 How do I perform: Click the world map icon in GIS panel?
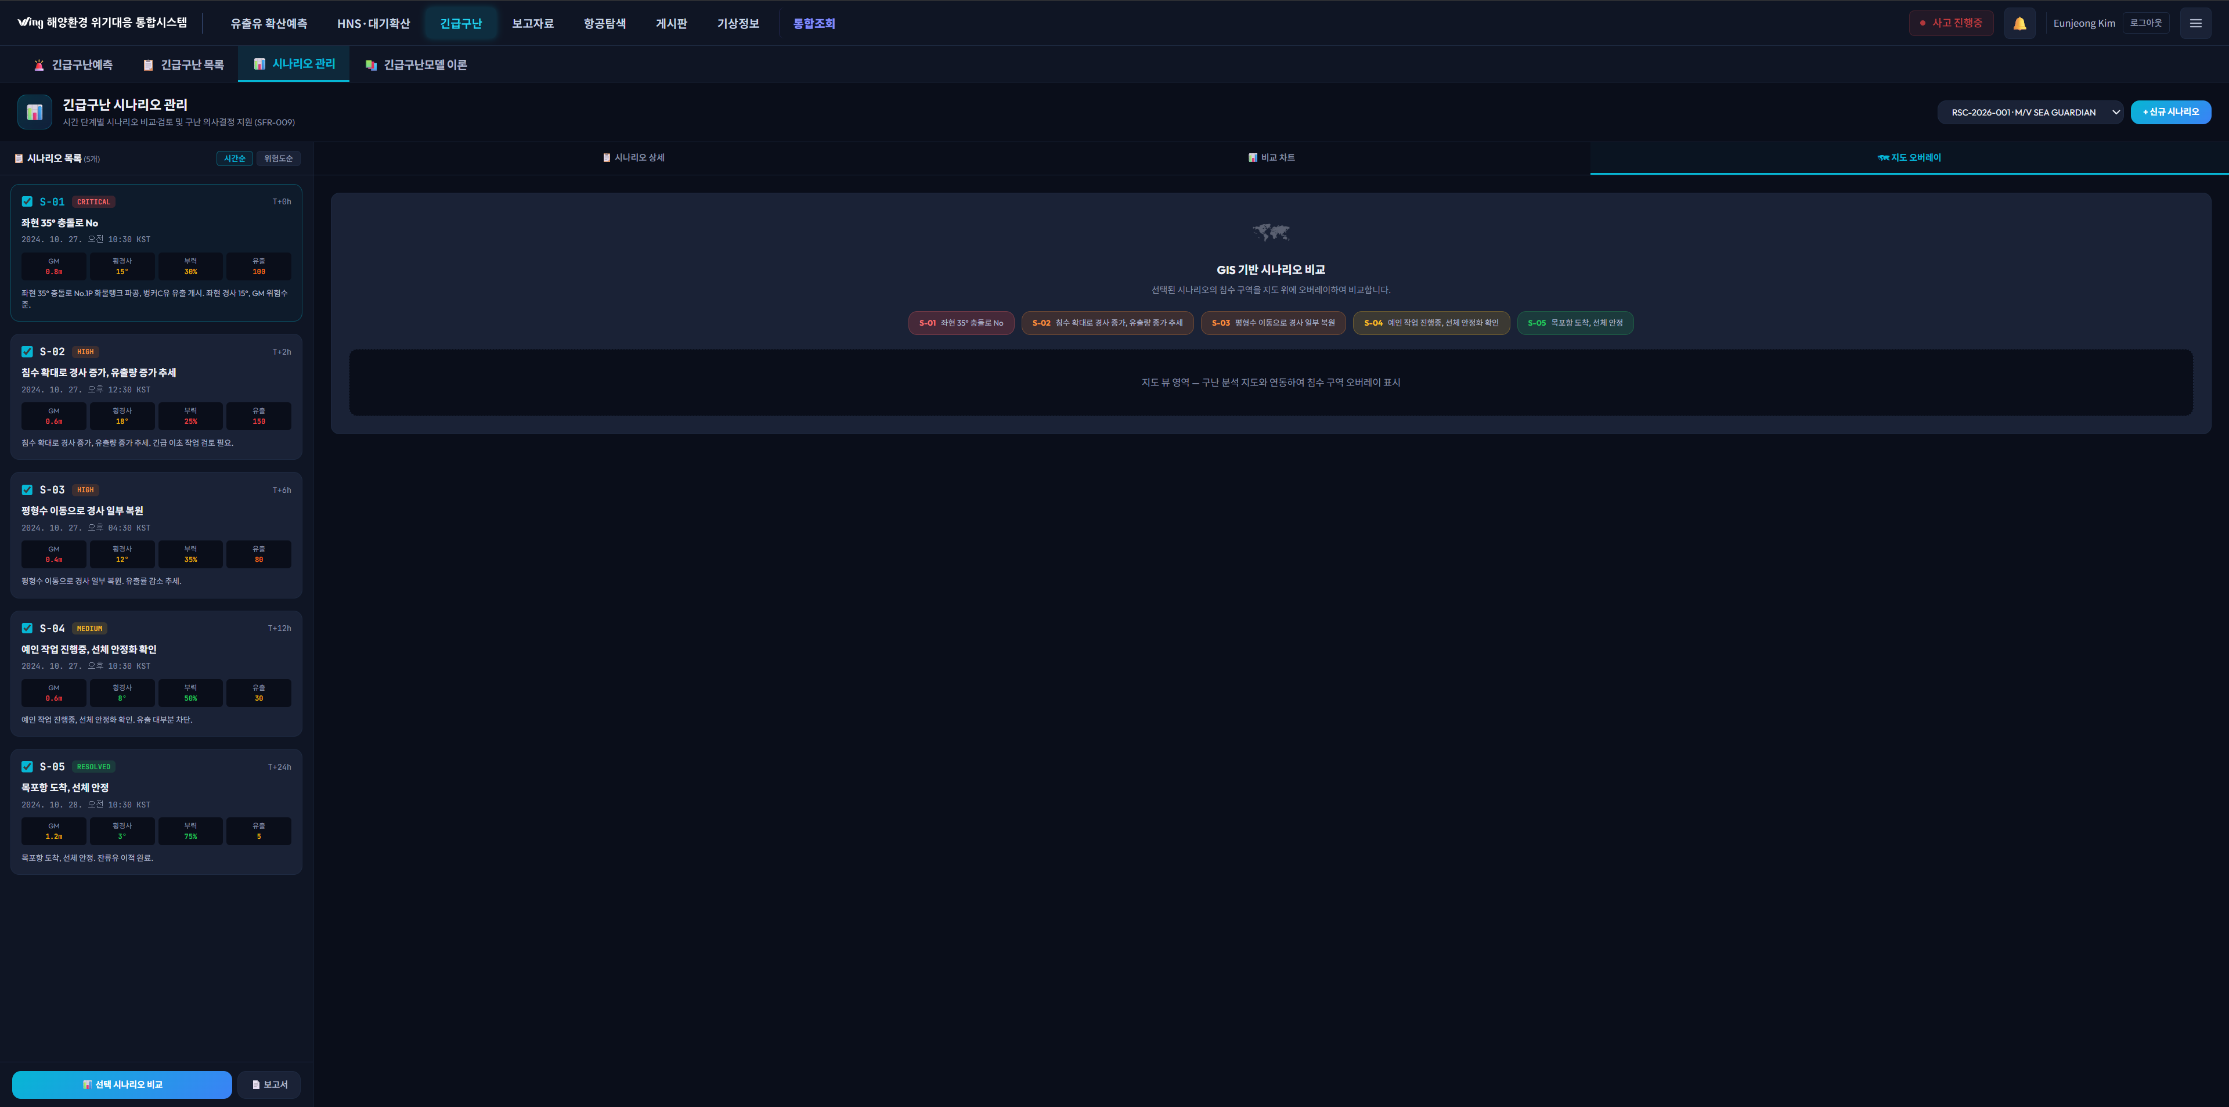pos(1270,232)
